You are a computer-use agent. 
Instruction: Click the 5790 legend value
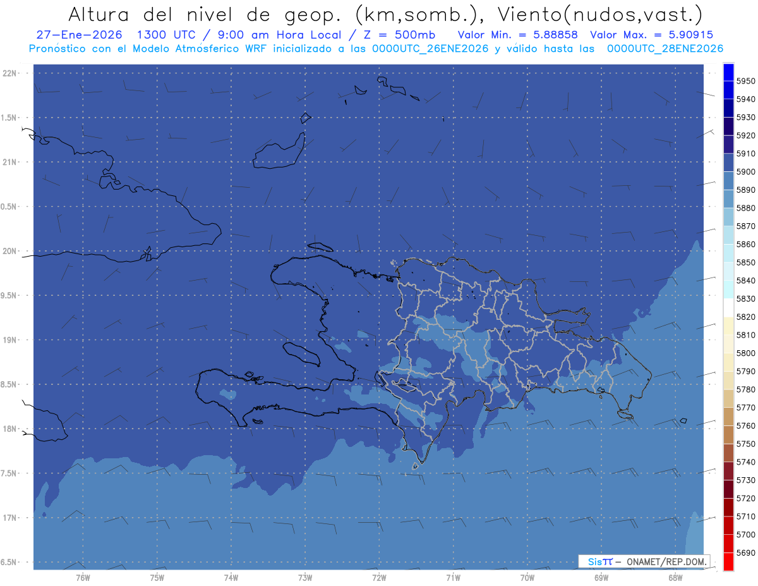pyautogui.click(x=745, y=371)
